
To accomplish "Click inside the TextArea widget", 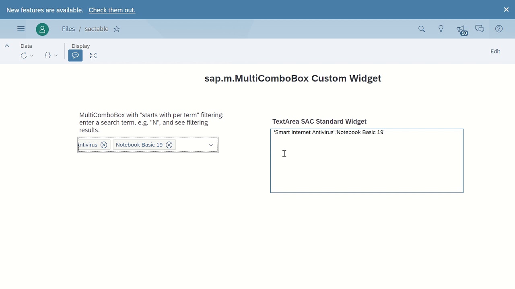I will click(367, 161).
